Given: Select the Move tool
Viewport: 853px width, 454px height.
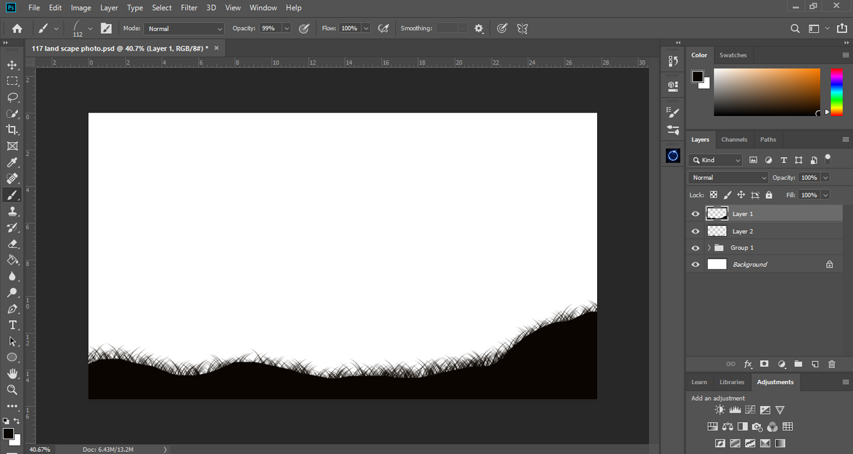Looking at the screenshot, I should (x=12, y=65).
